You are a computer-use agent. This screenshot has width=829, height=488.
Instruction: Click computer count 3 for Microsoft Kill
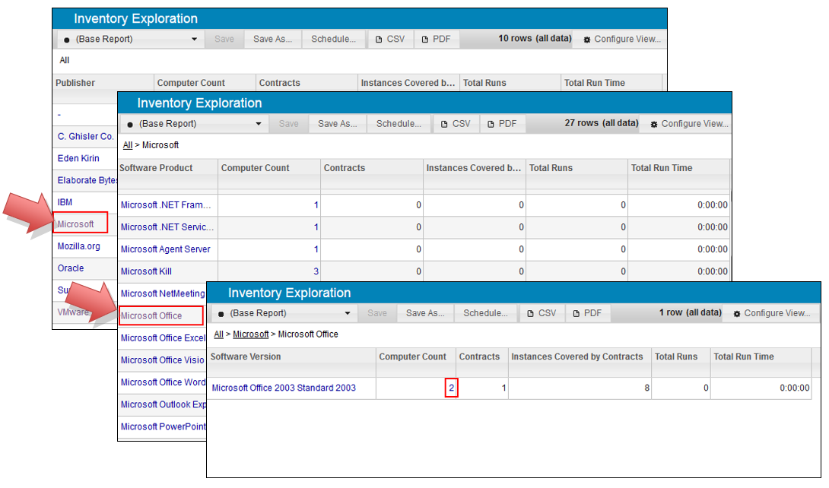316,271
